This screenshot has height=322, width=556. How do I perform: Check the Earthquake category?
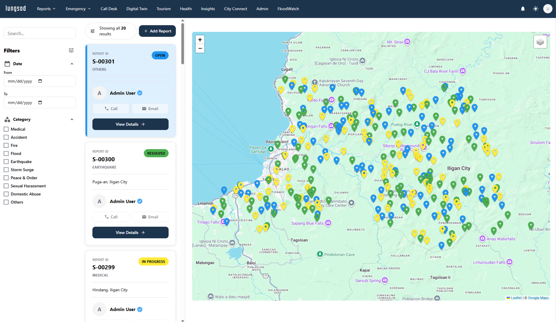[x=6, y=162]
